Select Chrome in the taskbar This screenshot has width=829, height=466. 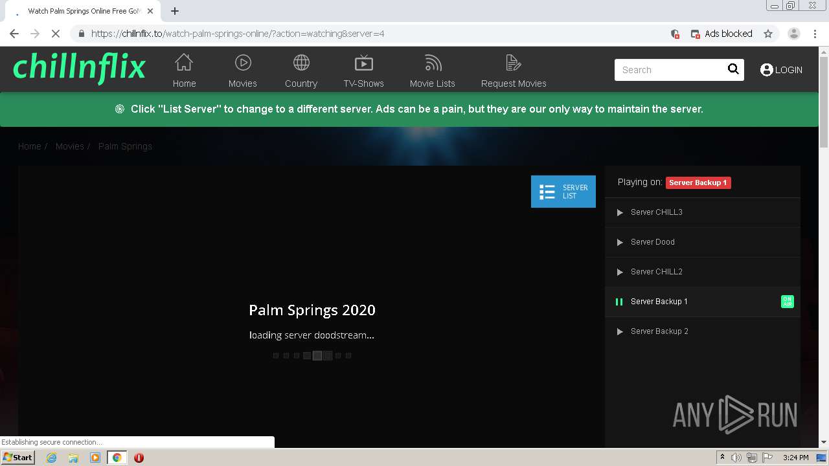coord(117,458)
